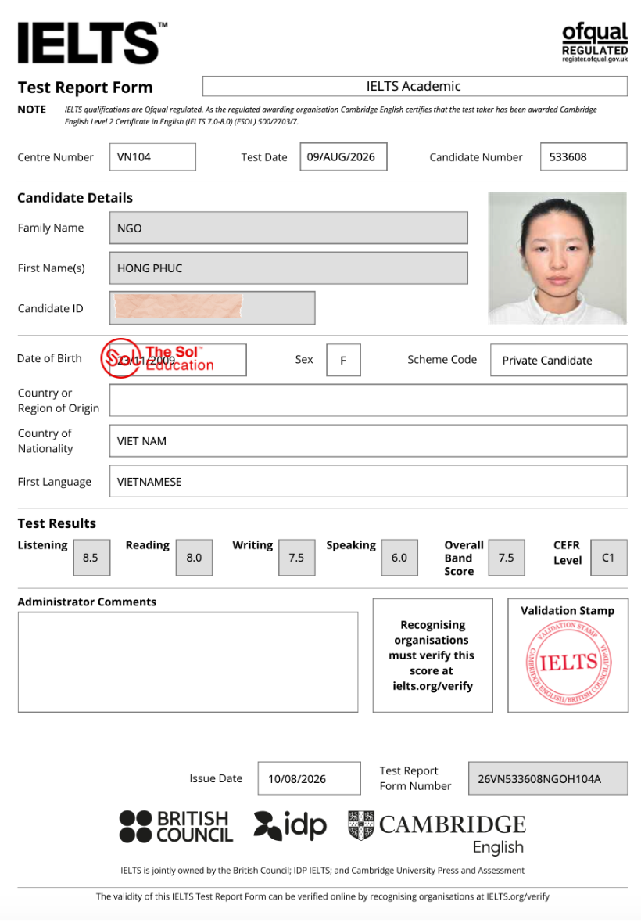Click the IELTS Academic module field
641x923 pixels.
click(414, 86)
